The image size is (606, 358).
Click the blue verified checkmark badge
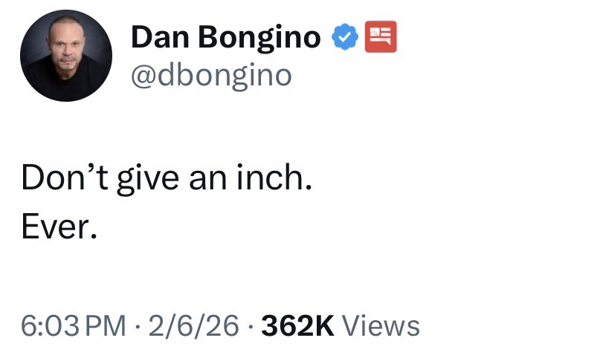tap(343, 36)
